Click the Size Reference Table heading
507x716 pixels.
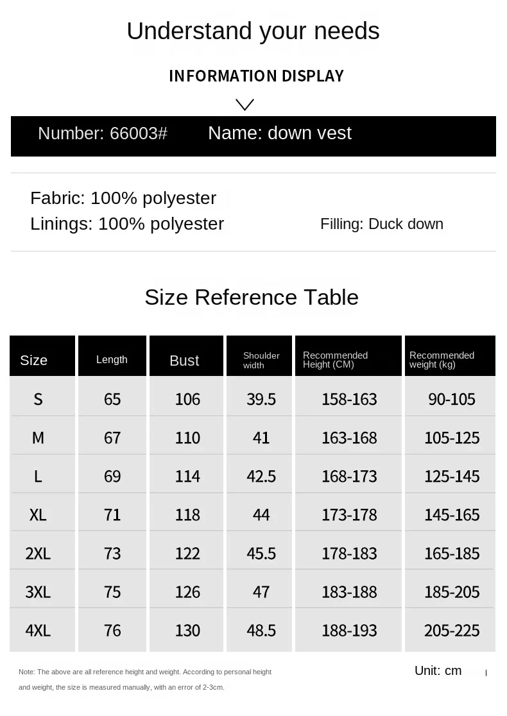(x=252, y=297)
